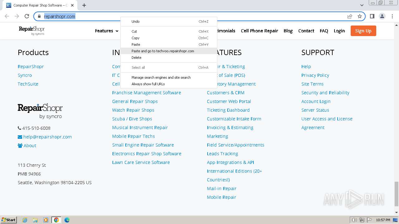399x224 pixels.
Task: Open the Chrome profile avatar
Action: coord(382,16)
